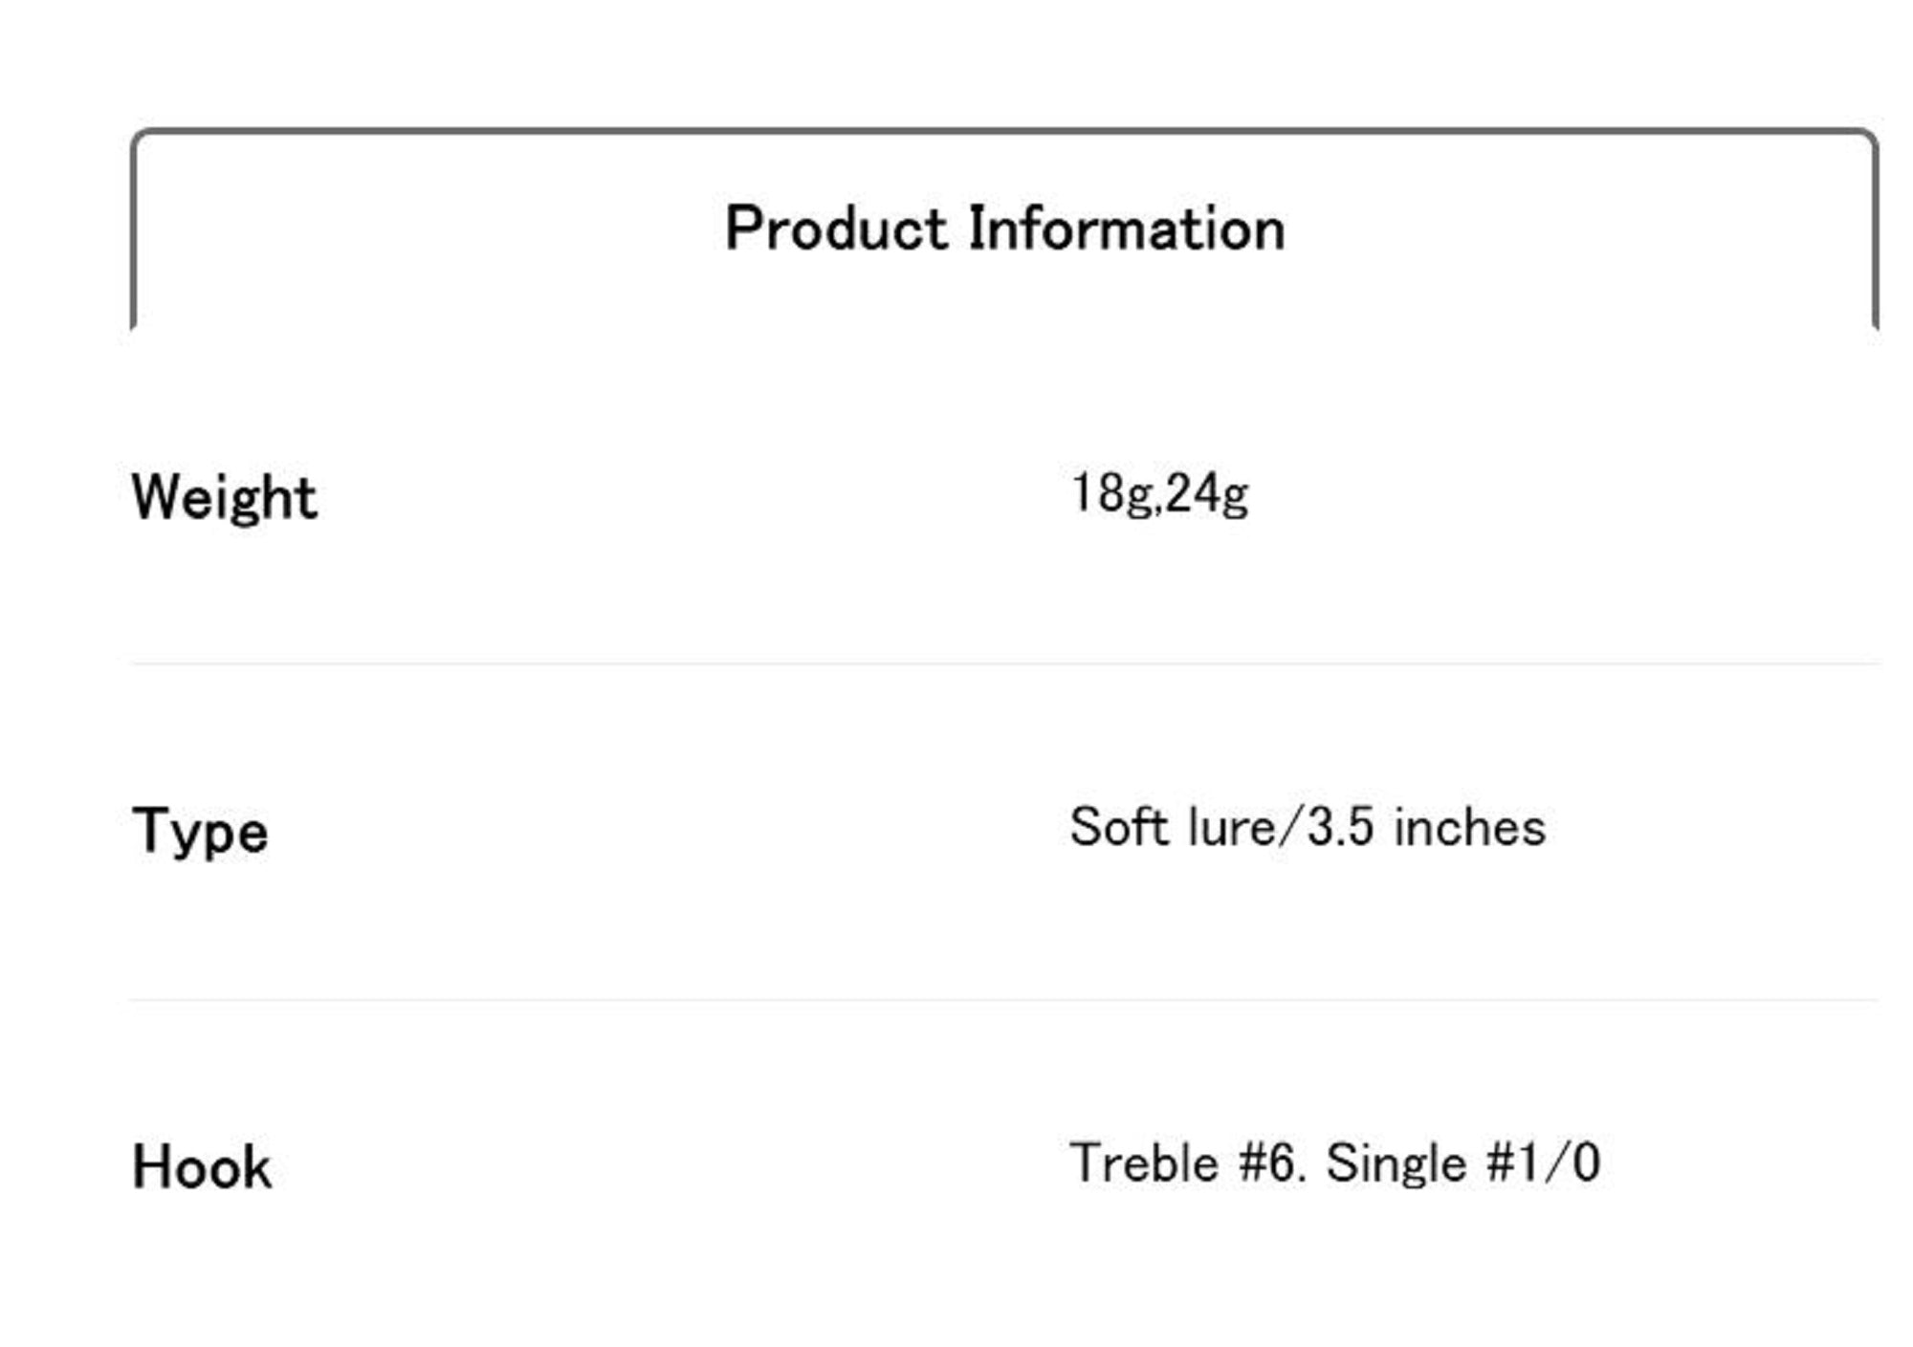This screenshot has height=1347, width=1913.
Task: Click the word Information in the heading
Action: point(1127,229)
